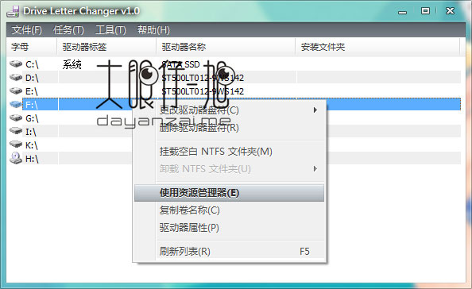Viewport: 472px width, 289px height.
Task: Click the E:\ drive icon
Action: click(x=16, y=91)
